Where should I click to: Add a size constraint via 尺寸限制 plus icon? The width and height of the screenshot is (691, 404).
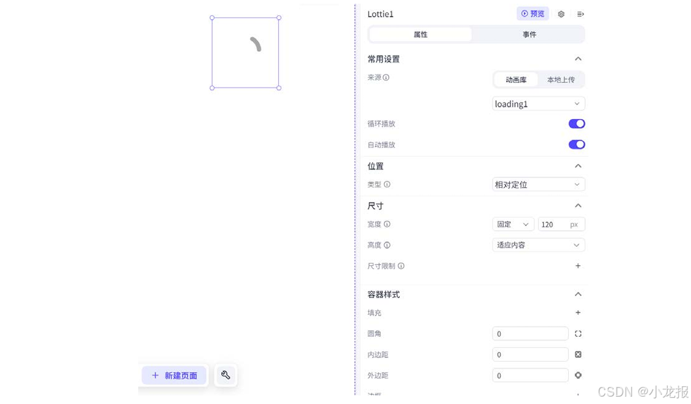pos(577,266)
